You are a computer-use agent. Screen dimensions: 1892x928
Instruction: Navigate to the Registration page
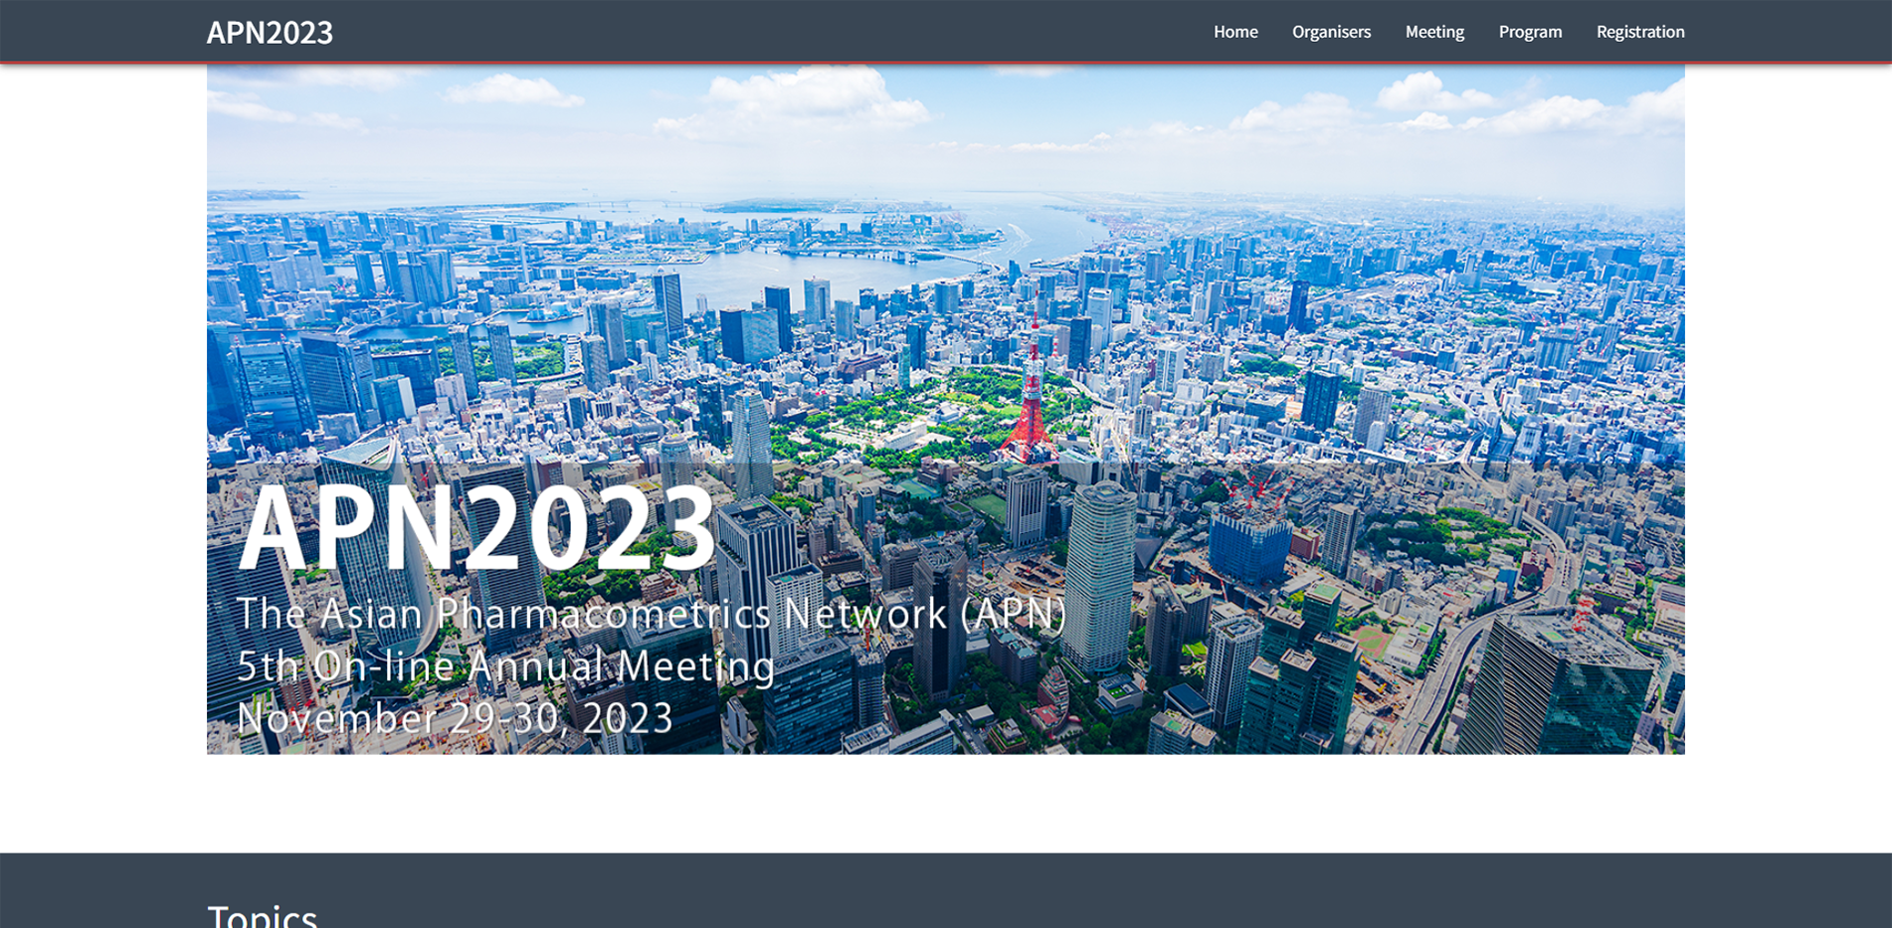[x=1639, y=32]
